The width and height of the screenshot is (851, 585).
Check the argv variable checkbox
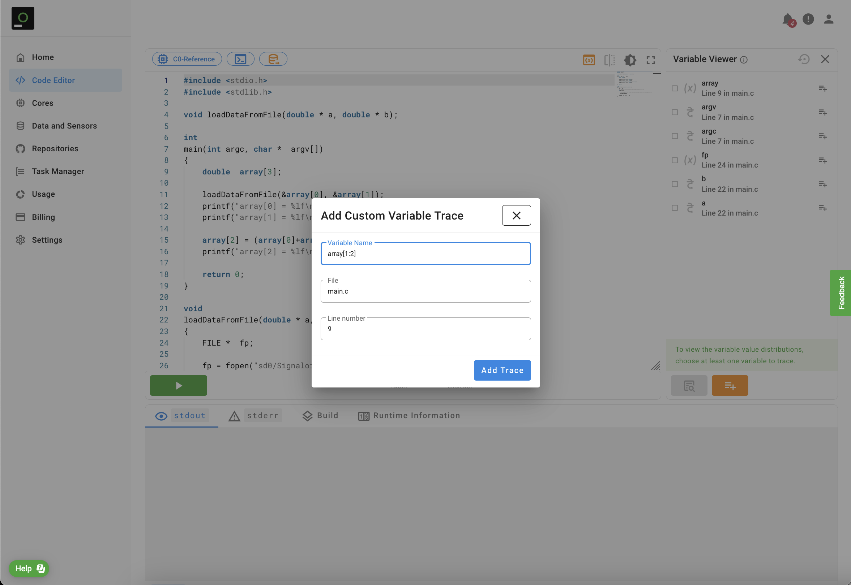[675, 112]
